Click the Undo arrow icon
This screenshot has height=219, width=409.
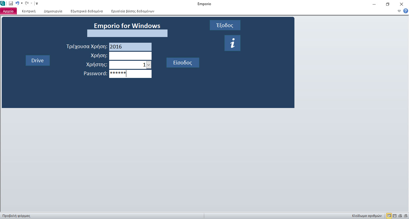(x=17, y=4)
